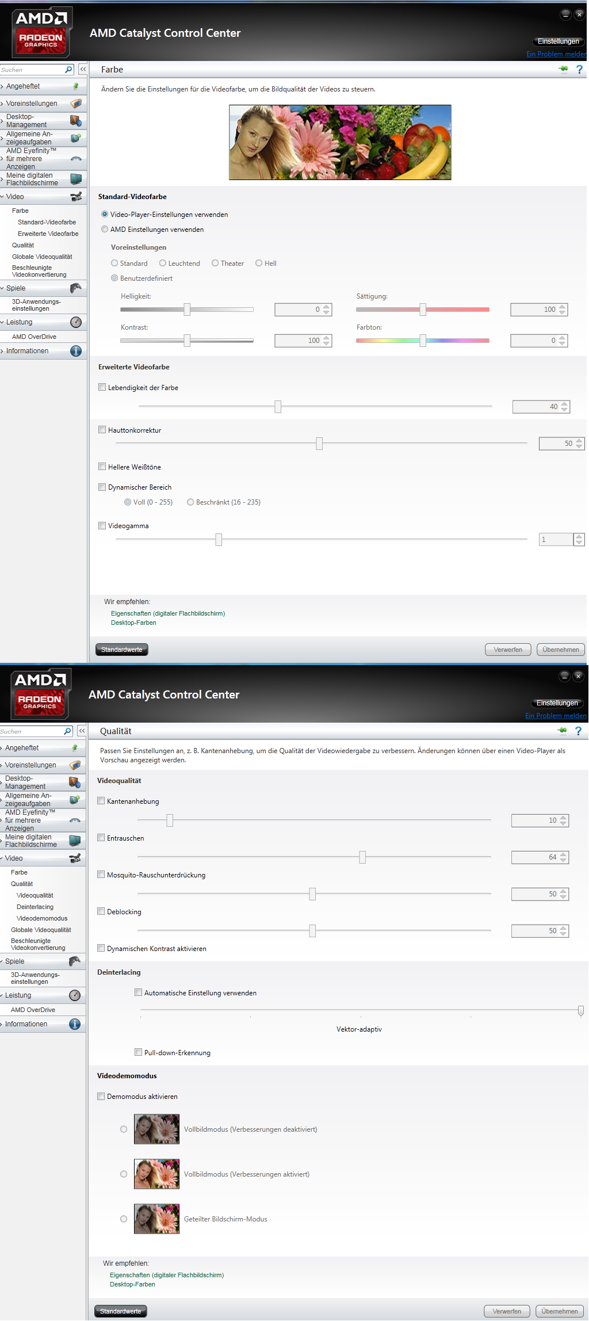Select AMD OverDrive in the Qualität window sidebar
Image resolution: width=589 pixels, height=1321 pixels.
point(33,1010)
